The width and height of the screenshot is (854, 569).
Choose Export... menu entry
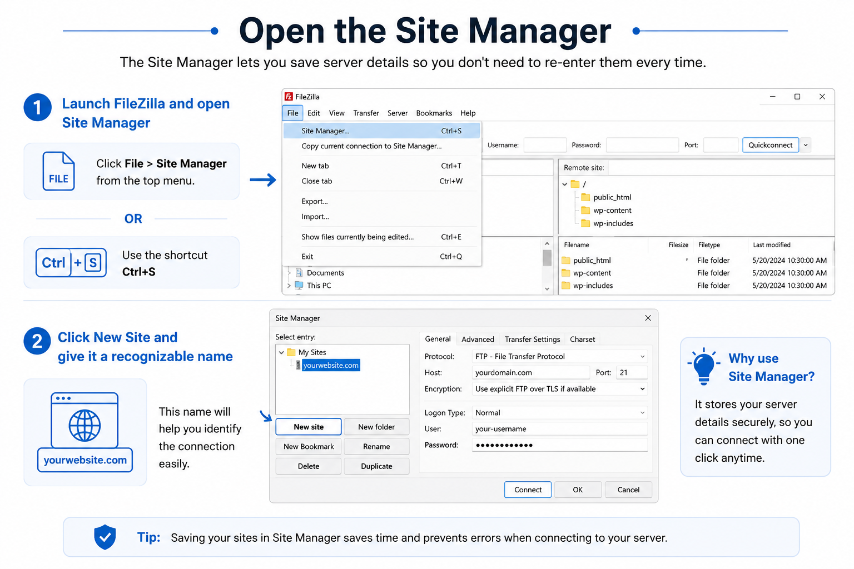pos(381,201)
